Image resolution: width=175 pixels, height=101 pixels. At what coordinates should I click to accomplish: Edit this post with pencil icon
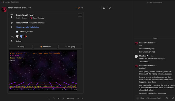point(63,98)
